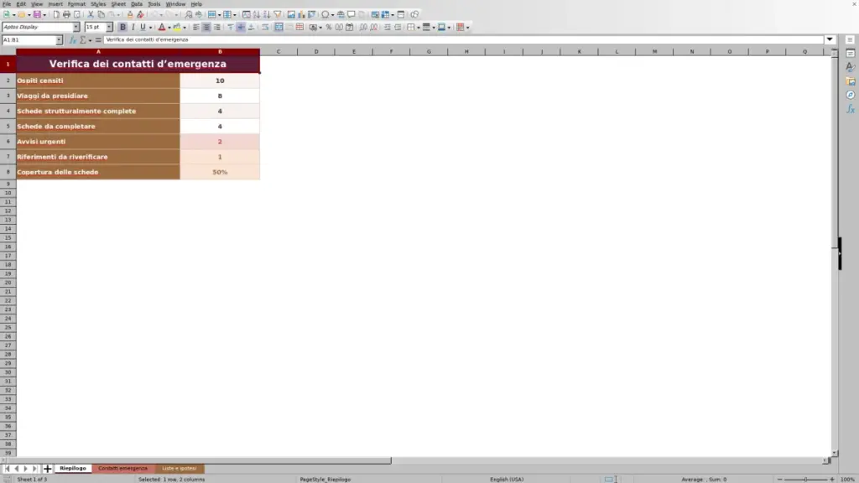Add a new sheet with plus button
Image resolution: width=859 pixels, height=483 pixels.
point(47,469)
